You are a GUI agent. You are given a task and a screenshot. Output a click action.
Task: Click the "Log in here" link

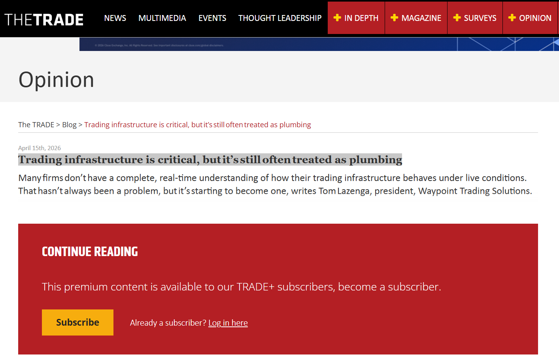click(228, 323)
